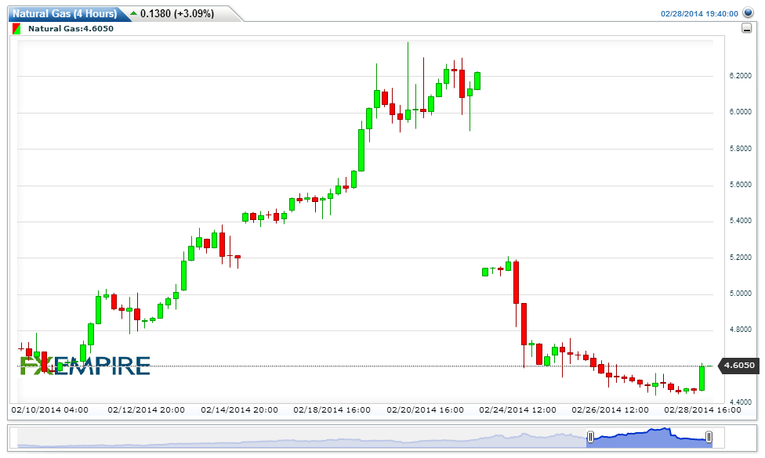The image size is (765, 458).
Task: Collapse the chart legend with the minus button
Action: (x=746, y=28)
